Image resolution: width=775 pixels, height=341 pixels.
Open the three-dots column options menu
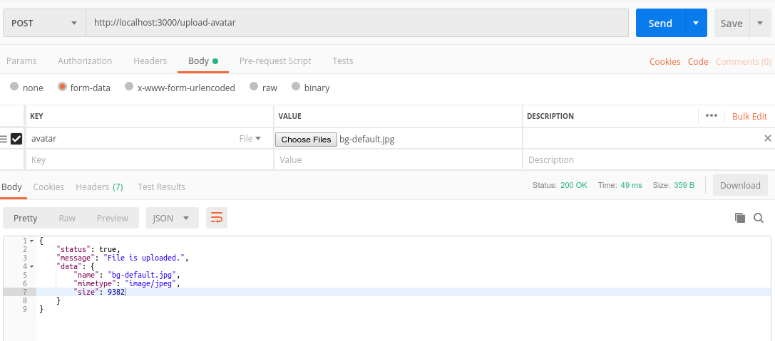(x=711, y=116)
